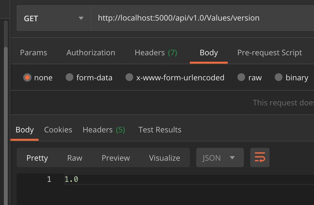This screenshot has width=314, height=205.
Task: Select the none body type radio
Action: [28, 77]
